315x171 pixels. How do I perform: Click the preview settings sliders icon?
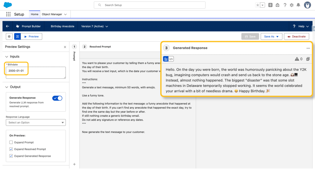coord(18,37)
